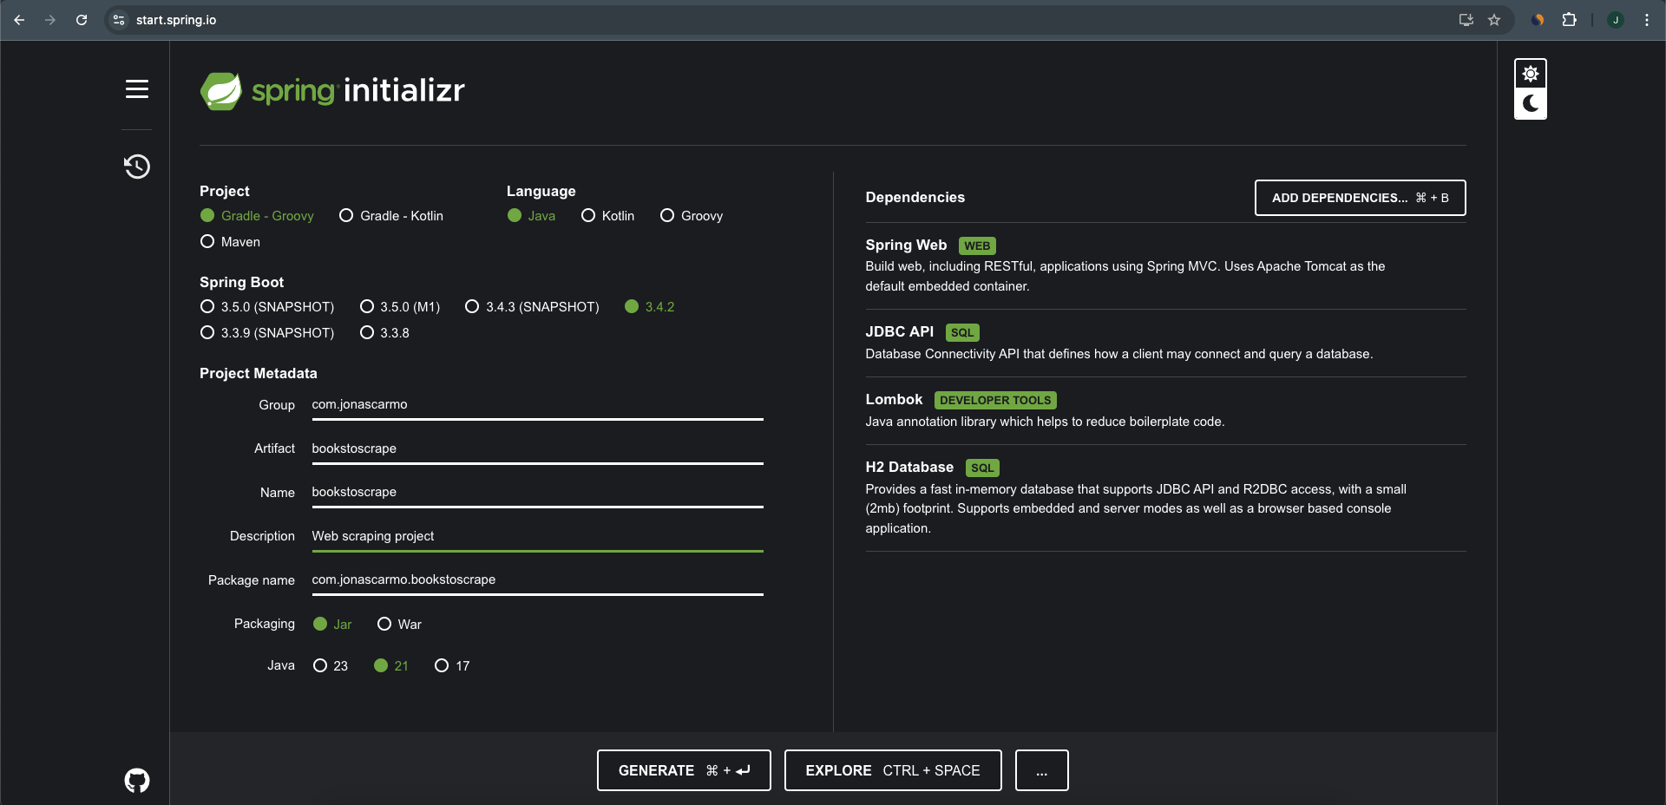Click the start.spring.io address bar
1666x805 pixels.
[781, 20]
